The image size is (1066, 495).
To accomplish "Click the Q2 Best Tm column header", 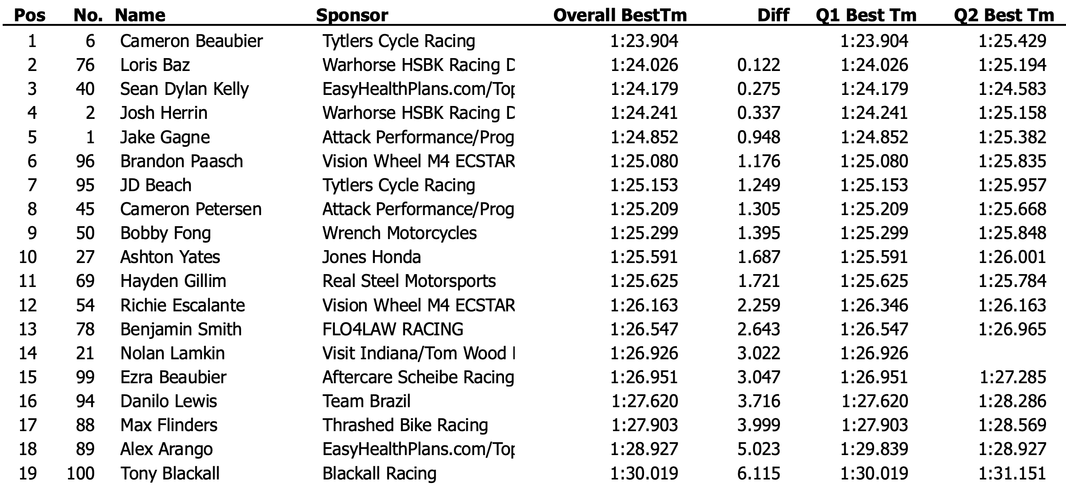I will [x=1004, y=16].
